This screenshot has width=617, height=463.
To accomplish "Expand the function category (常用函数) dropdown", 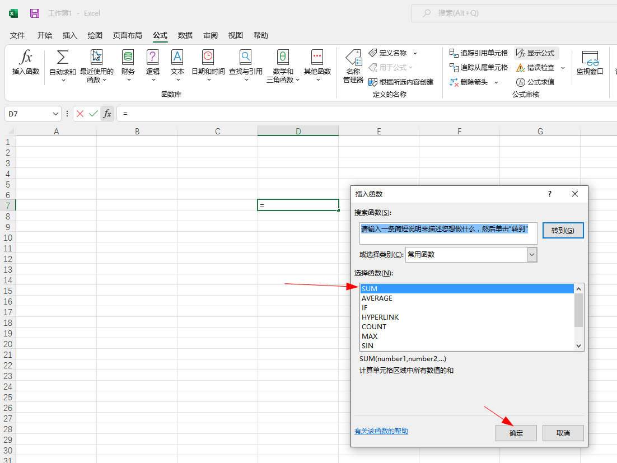I will pyautogui.click(x=532, y=255).
